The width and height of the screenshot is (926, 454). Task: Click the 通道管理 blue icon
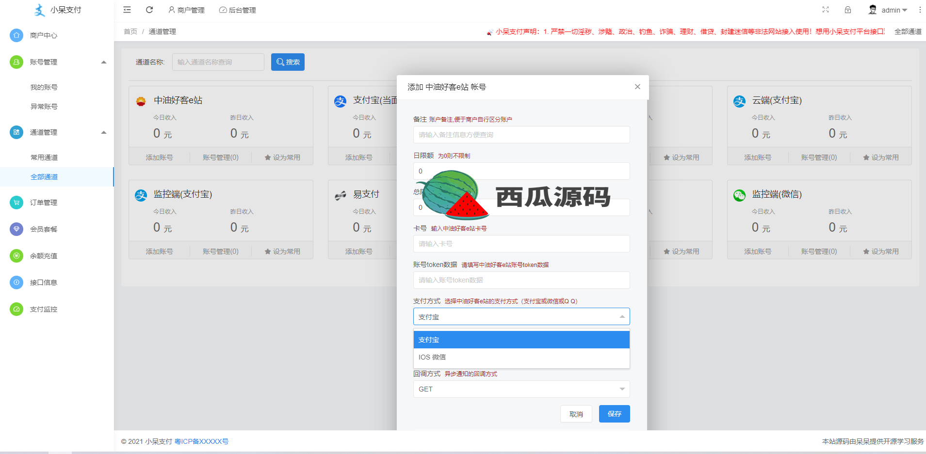tap(16, 132)
